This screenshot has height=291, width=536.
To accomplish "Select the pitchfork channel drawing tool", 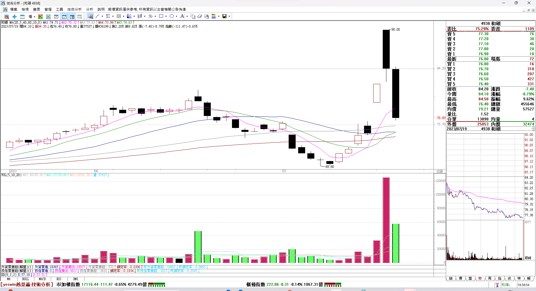I will click(140, 16).
